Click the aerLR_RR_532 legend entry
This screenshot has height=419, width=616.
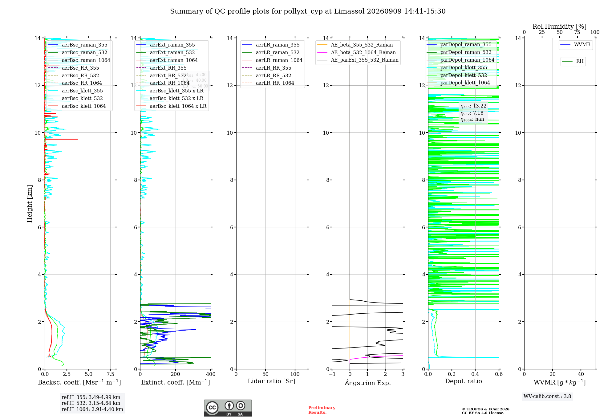click(267, 75)
